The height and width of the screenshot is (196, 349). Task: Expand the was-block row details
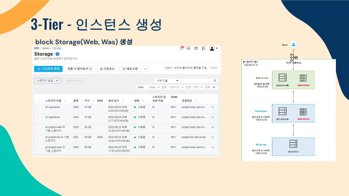(213, 107)
